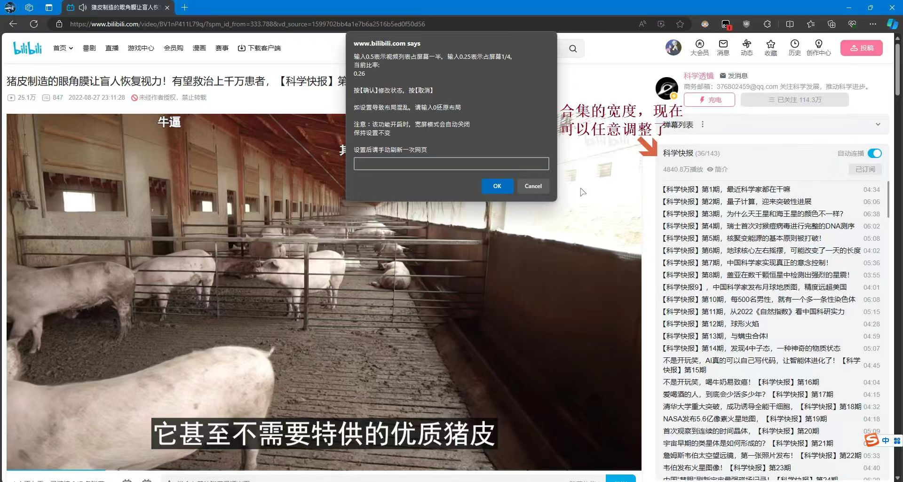This screenshot has width=903, height=482.
Task: Focus the ratio input field in dialog
Action: (x=451, y=164)
